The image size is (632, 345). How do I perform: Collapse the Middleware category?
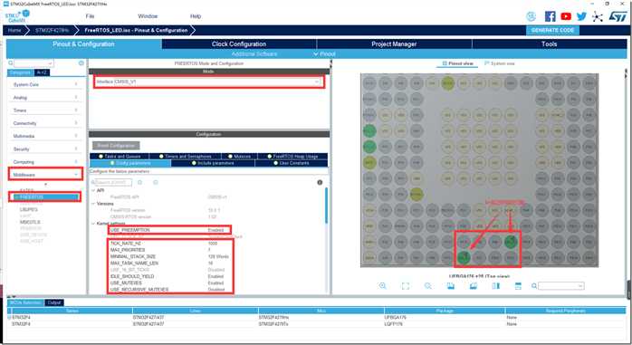click(45, 175)
